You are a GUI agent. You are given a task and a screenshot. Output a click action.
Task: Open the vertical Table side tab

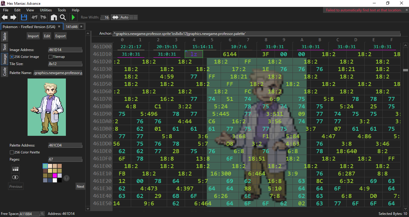click(5, 37)
